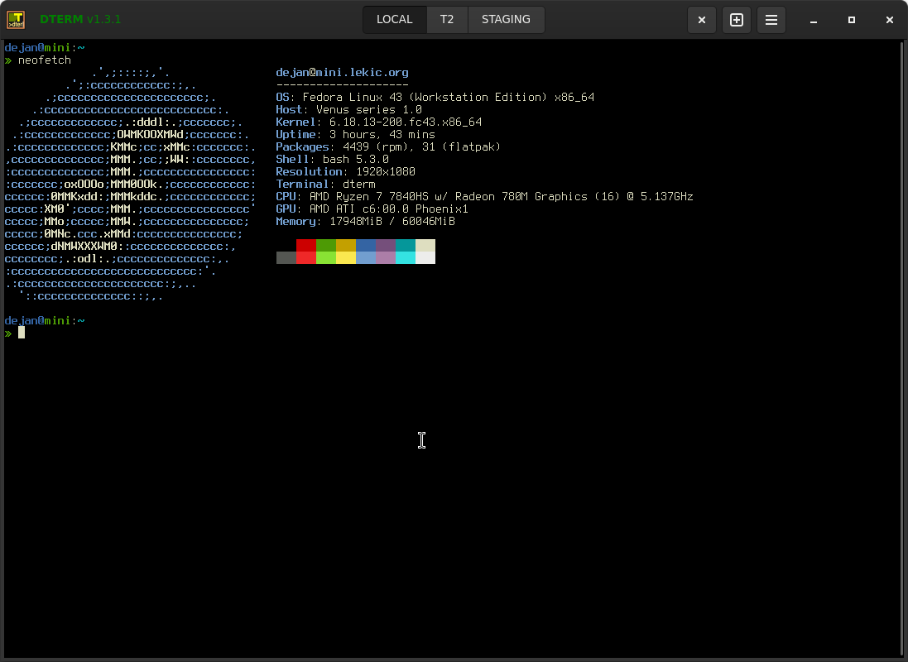Click the DTERM v1.3.1 title text

tap(80, 20)
